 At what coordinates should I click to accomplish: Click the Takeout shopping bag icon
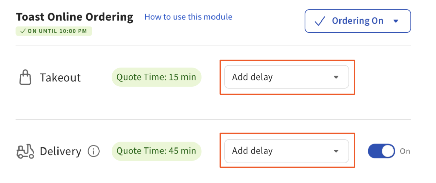coord(25,78)
